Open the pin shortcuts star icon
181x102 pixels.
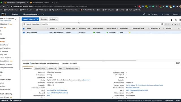tap(43, 14)
